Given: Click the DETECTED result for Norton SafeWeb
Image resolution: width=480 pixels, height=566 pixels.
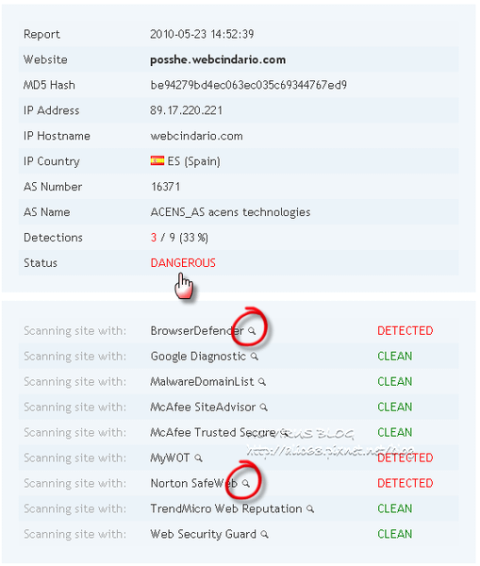Looking at the screenshot, I should coord(405,483).
